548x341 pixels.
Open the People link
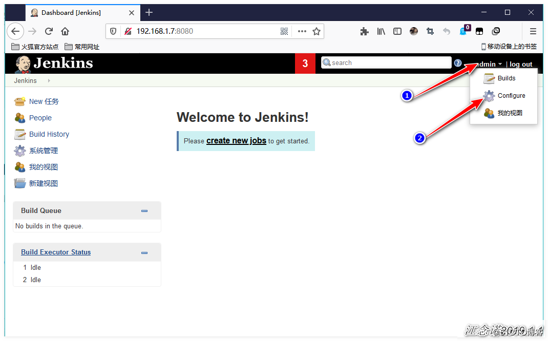point(40,118)
